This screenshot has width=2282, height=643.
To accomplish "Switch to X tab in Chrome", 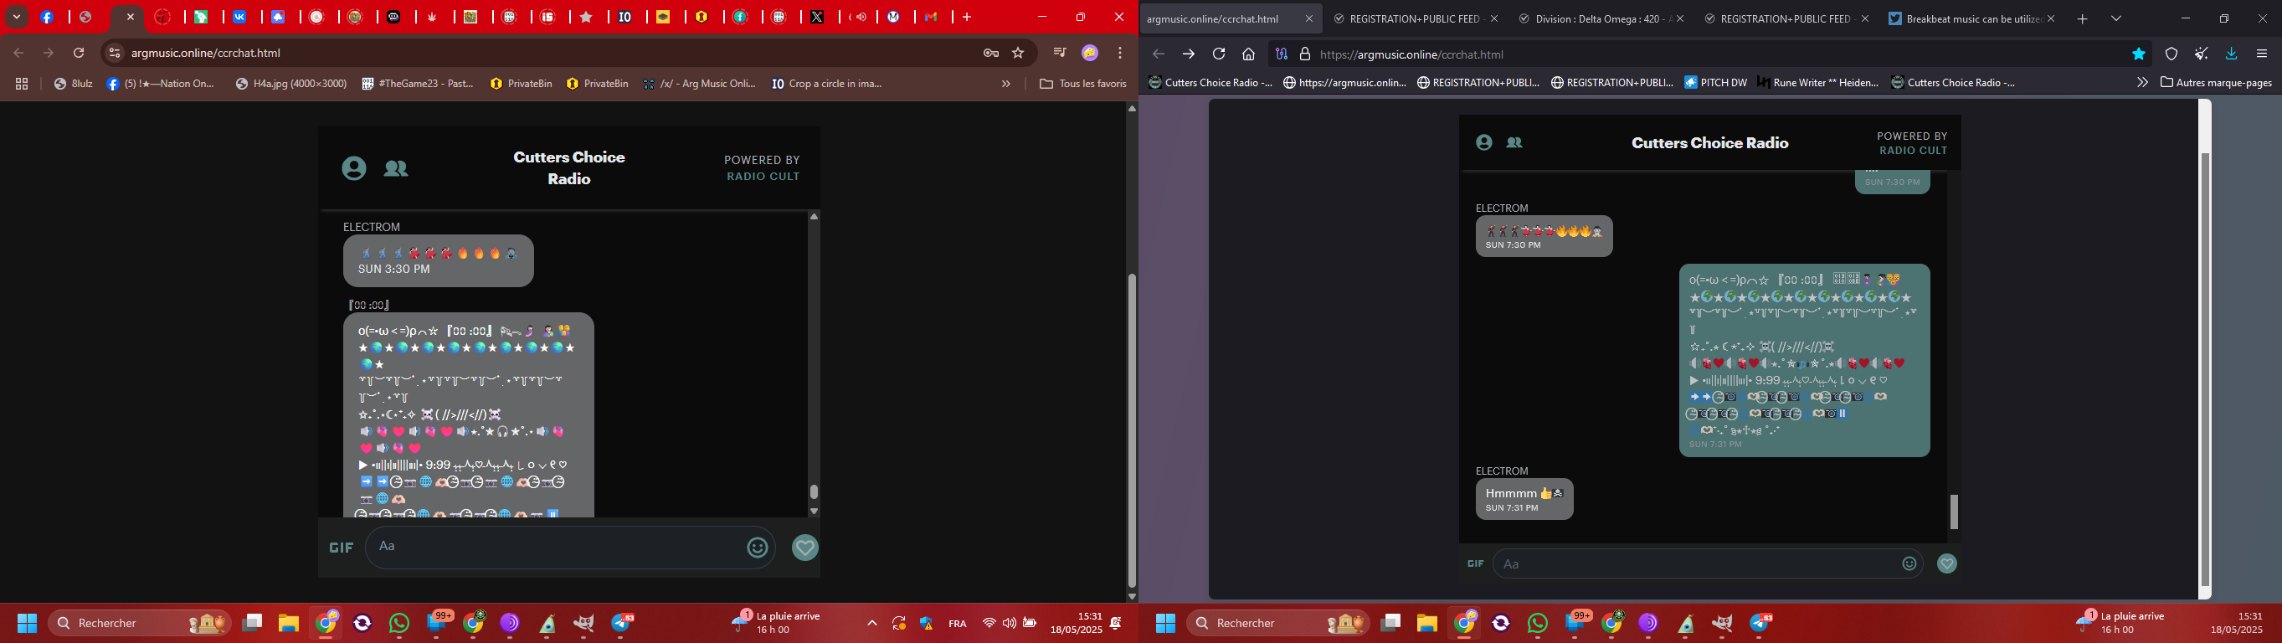I will click(817, 17).
